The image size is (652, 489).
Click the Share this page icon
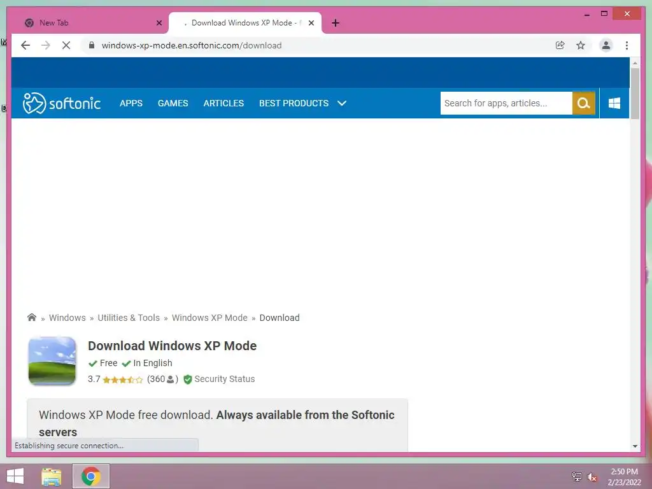560,45
